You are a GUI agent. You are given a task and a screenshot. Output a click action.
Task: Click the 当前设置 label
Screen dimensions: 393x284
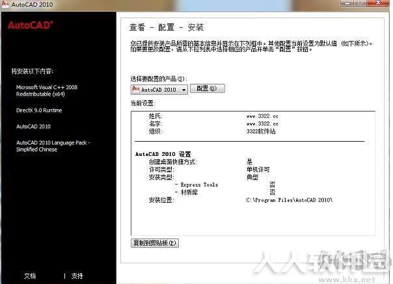(142, 103)
